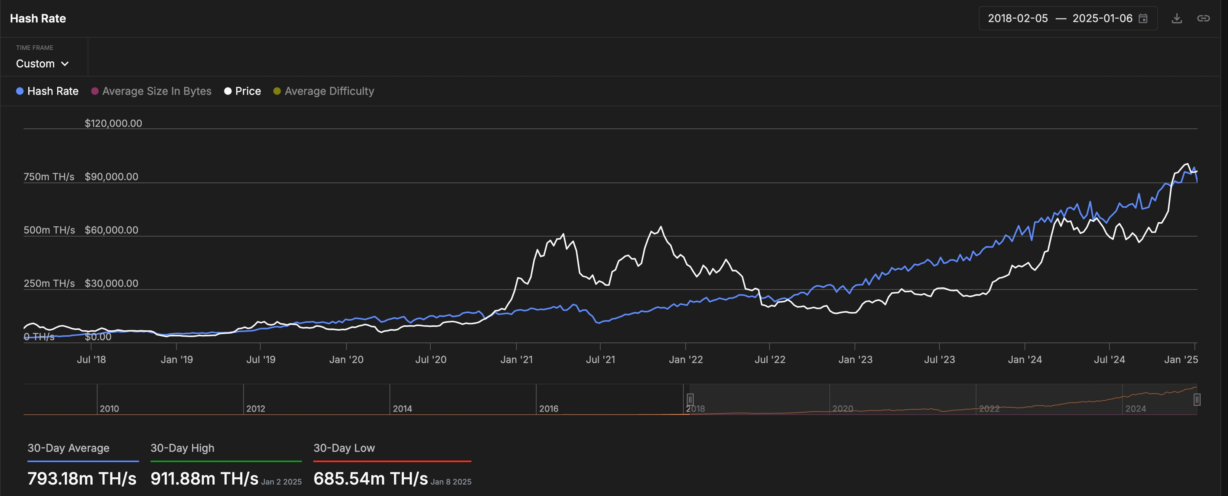Click the Jul '18 x-axis label
This screenshot has width=1228, height=496.
point(91,360)
